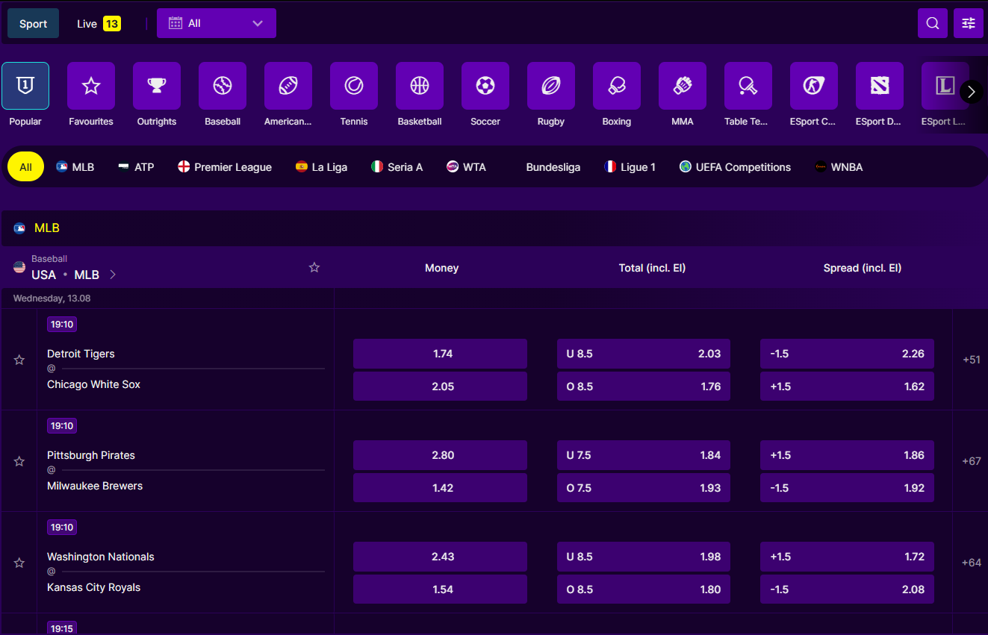Select the Table Tennis sport icon
This screenshot has width=988, height=635.
pos(748,86)
